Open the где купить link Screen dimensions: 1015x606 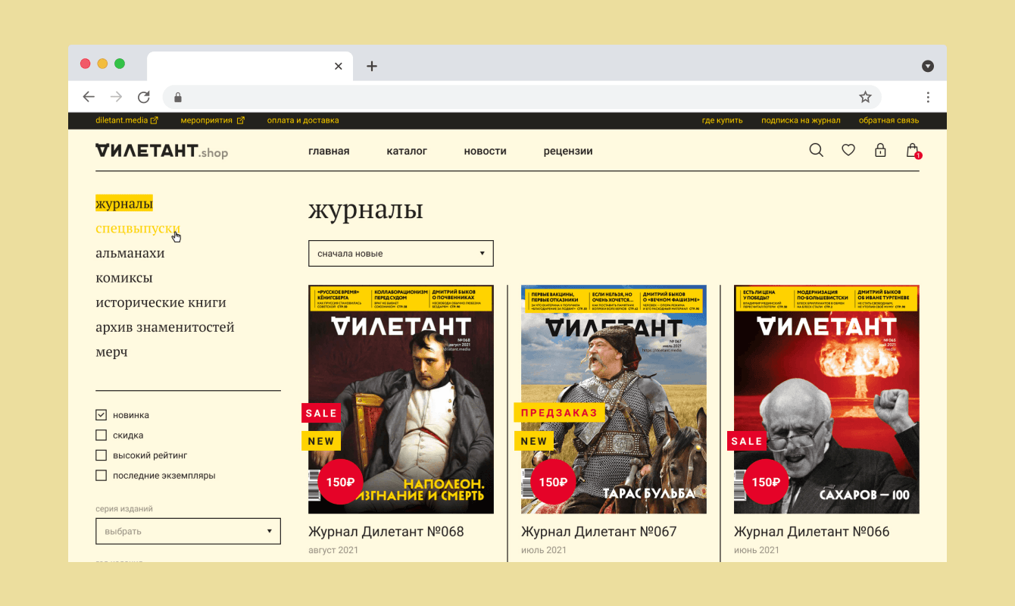tap(722, 120)
